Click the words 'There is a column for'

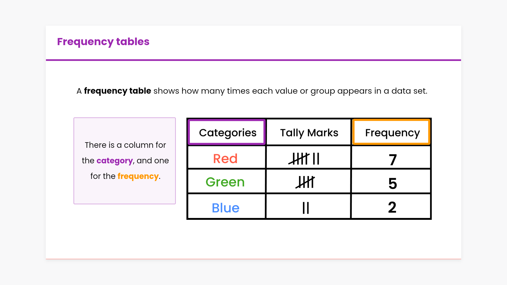(125, 145)
